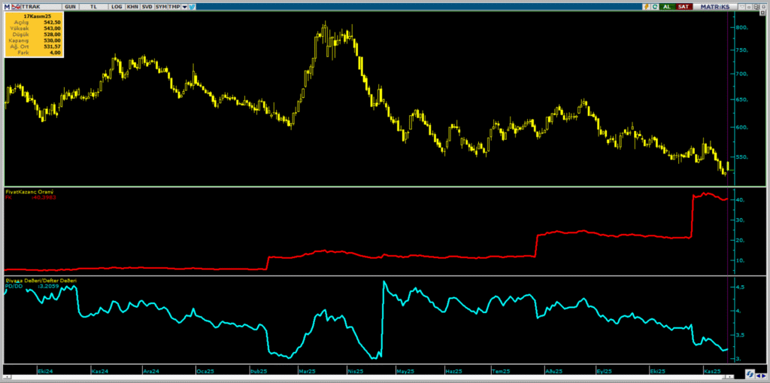Open the dropdown arrow next to TMP
770x383 pixels.
(184, 6)
